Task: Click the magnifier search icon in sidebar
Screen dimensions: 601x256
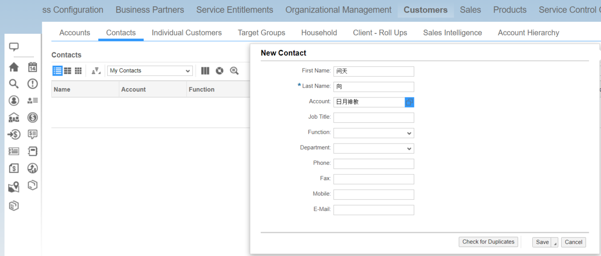Action: tap(14, 84)
